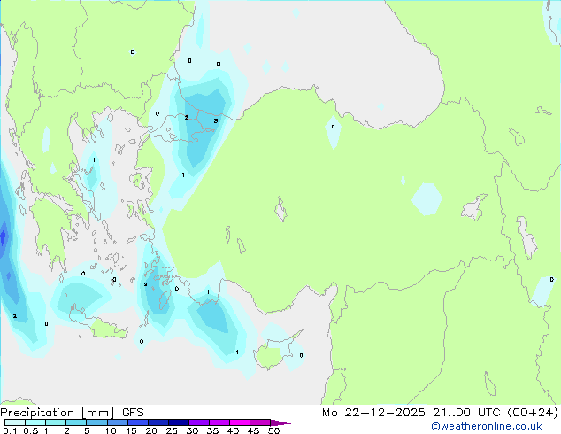The height and width of the screenshot is (434, 561).
Task: Click the legend swatch between 1 and 2
Action: click(56, 422)
